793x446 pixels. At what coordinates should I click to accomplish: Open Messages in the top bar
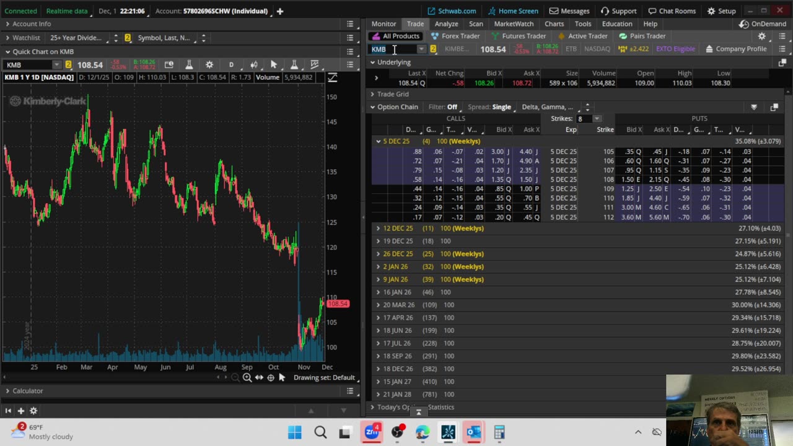click(x=569, y=11)
